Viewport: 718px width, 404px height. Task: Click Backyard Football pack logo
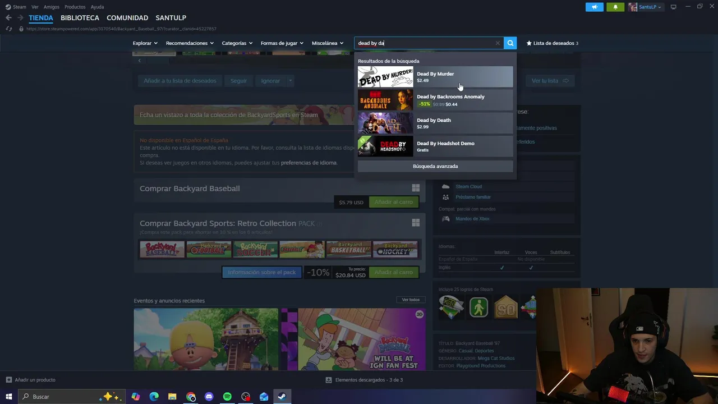(209, 249)
